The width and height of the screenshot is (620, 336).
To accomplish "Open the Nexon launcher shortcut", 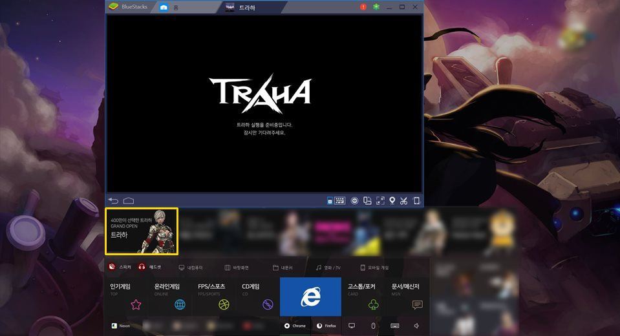I will [x=121, y=326].
